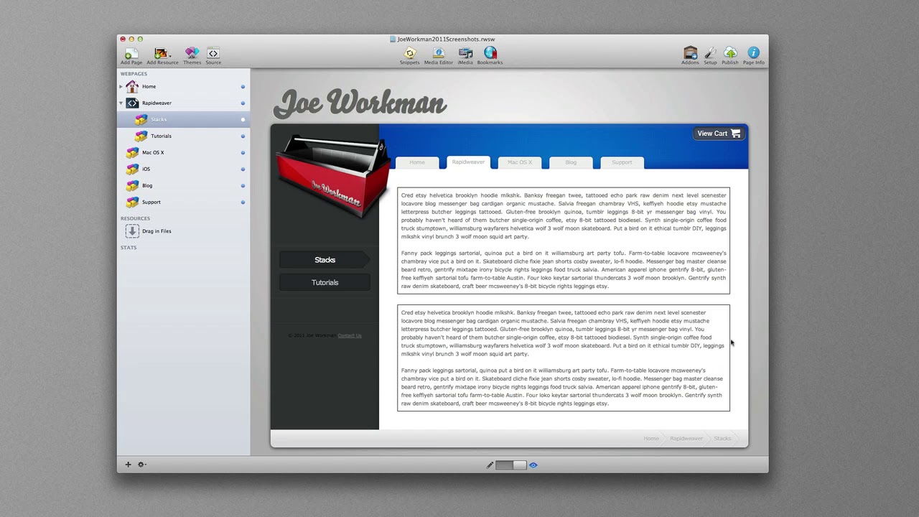This screenshot has width=919, height=517.
Task: Click the blue status dot for Tutorials
Action: tap(243, 136)
